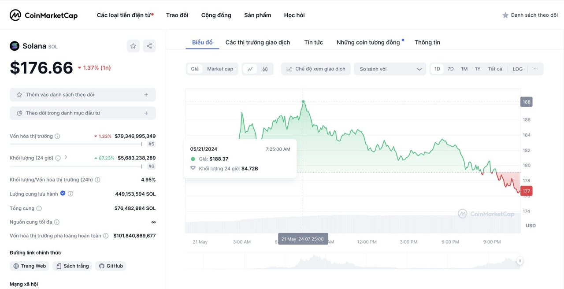Open the Tin tức tab

(x=314, y=42)
